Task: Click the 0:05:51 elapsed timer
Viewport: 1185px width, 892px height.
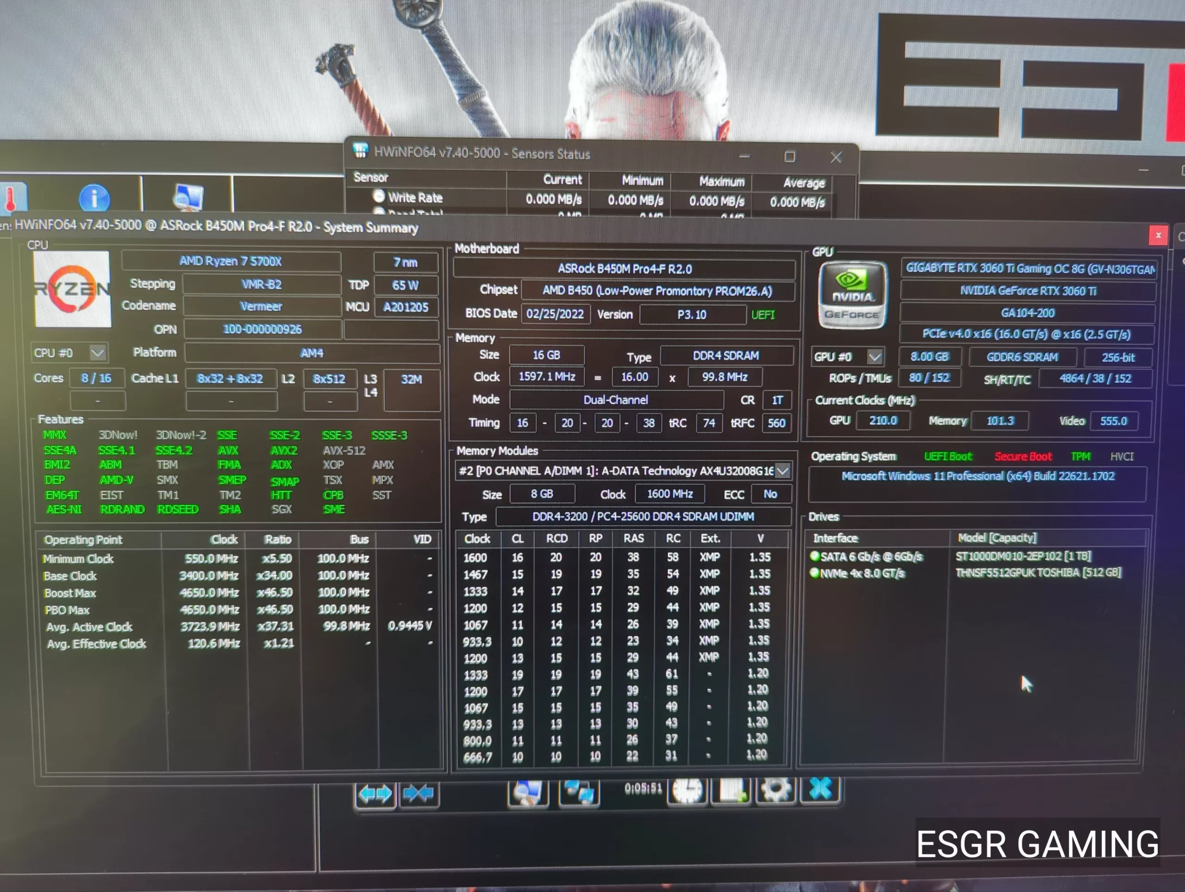Action: [643, 788]
